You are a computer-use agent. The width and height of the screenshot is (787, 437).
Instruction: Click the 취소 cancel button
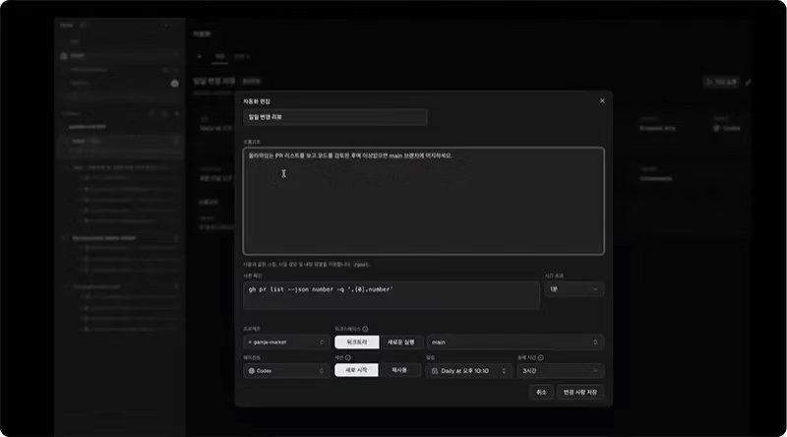point(541,392)
